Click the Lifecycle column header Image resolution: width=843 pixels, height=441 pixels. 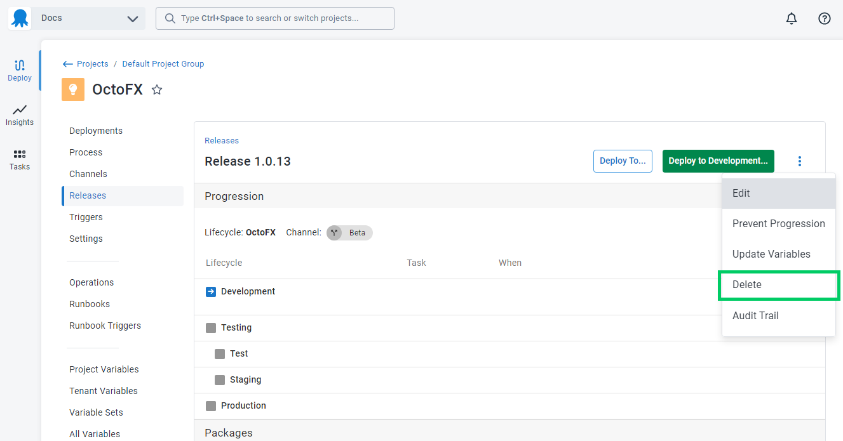(x=224, y=263)
